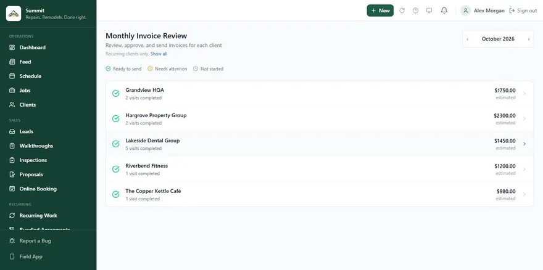Click the Feed newspaper icon
The width and height of the screenshot is (543, 270).
click(12, 62)
